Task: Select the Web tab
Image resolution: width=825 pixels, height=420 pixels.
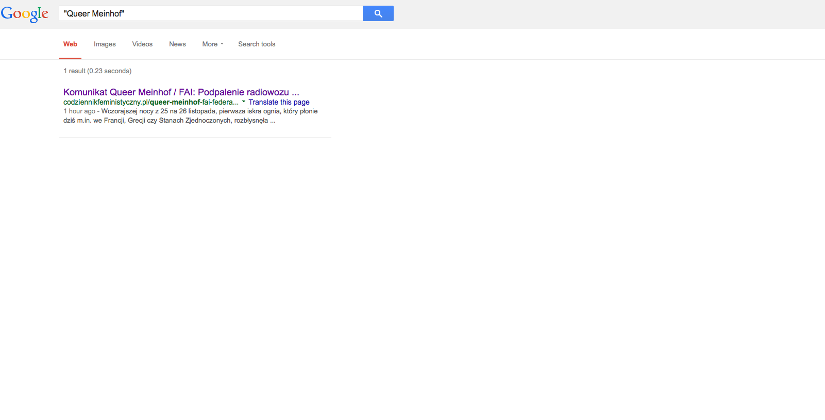Action: pyautogui.click(x=70, y=44)
